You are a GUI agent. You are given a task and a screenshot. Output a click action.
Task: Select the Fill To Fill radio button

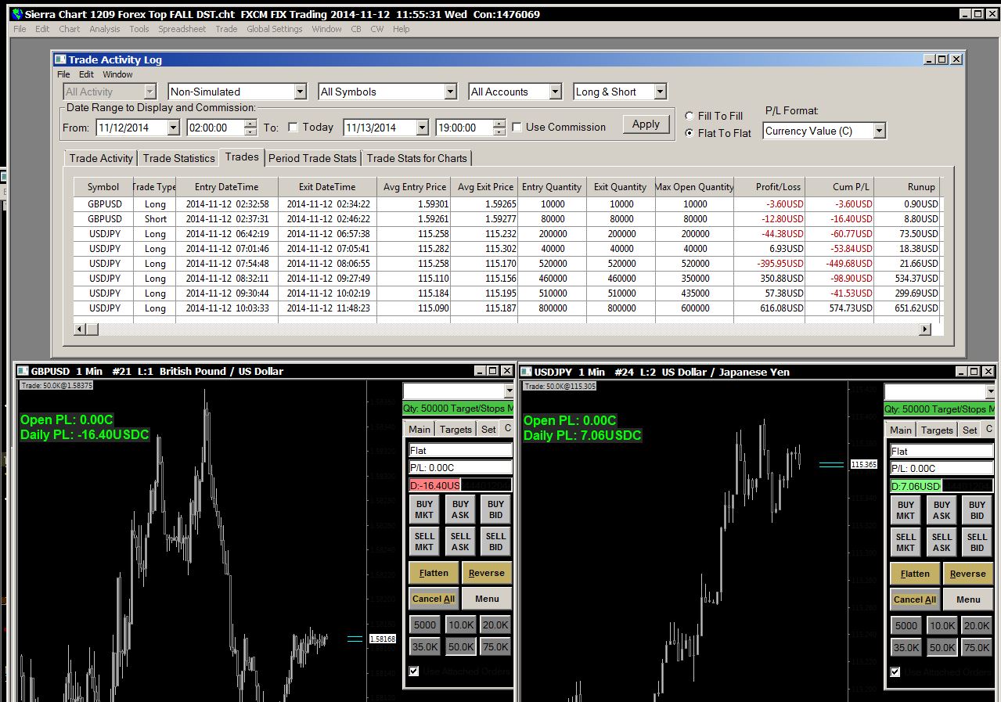click(x=690, y=116)
